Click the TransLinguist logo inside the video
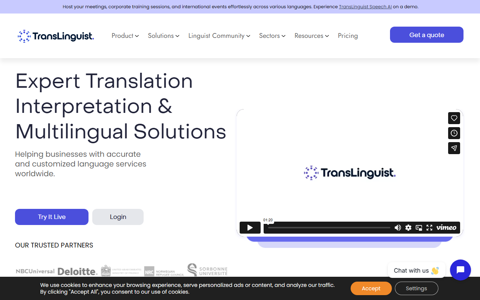 (350, 173)
